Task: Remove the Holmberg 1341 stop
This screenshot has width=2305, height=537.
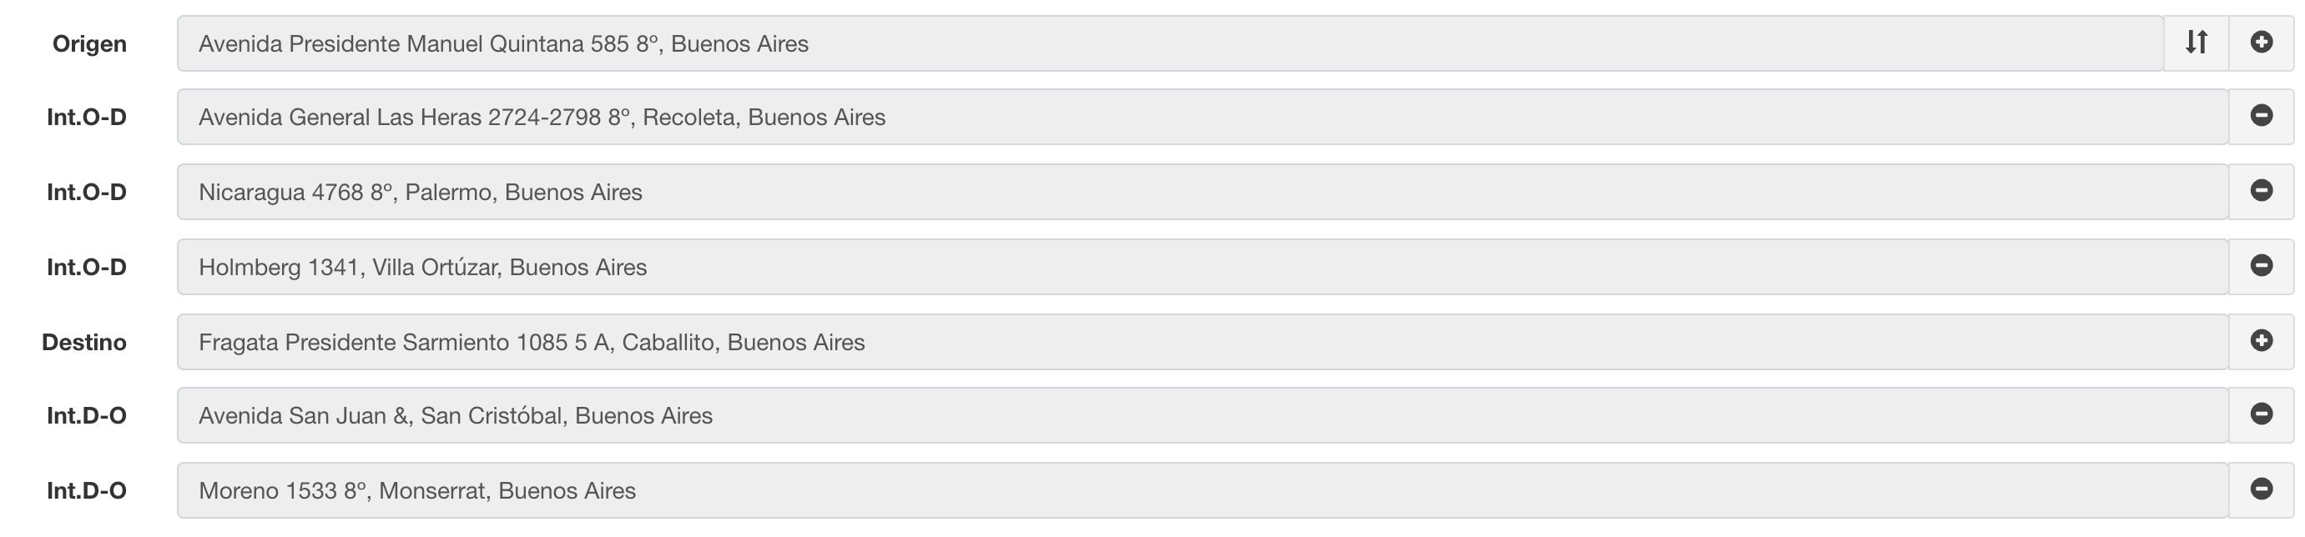Action: pyautogui.click(x=2261, y=266)
